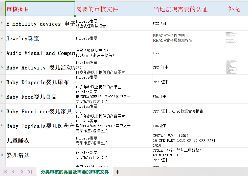Select the 补充 header cell
This screenshot has height=176, width=248.
point(234,9)
